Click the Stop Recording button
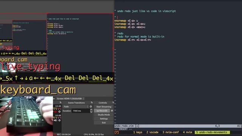 click(102, 111)
